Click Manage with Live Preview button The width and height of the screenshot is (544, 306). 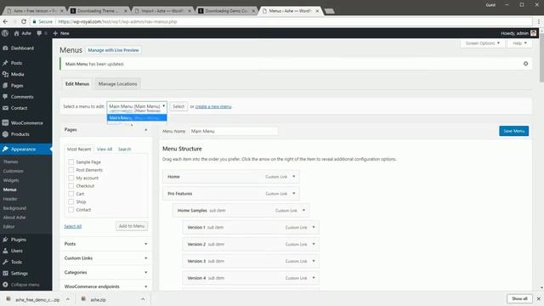point(113,50)
